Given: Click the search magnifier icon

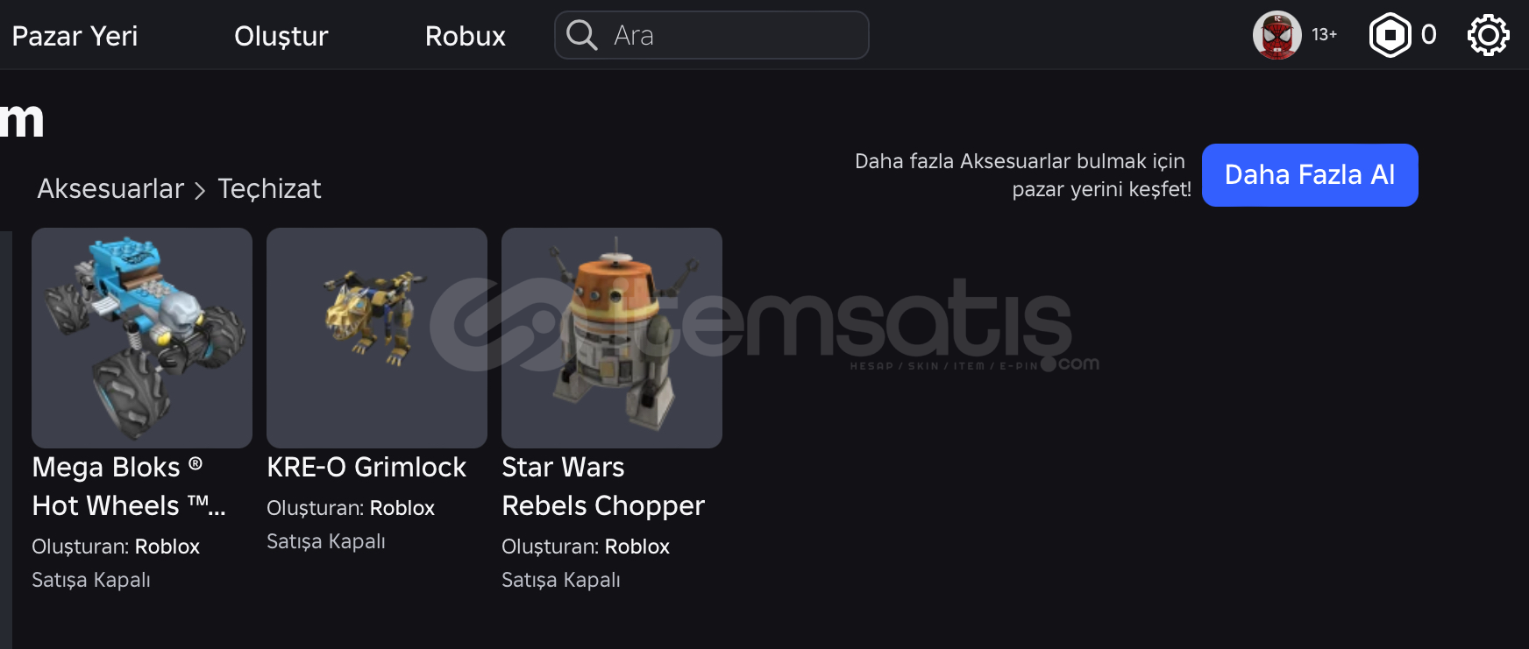Looking at the screenshot, I should point(581,35).
